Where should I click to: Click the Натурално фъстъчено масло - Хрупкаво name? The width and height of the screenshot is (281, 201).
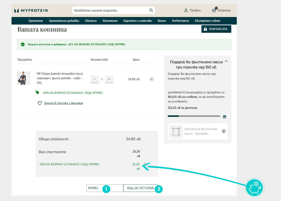click(x=201, y=131)
